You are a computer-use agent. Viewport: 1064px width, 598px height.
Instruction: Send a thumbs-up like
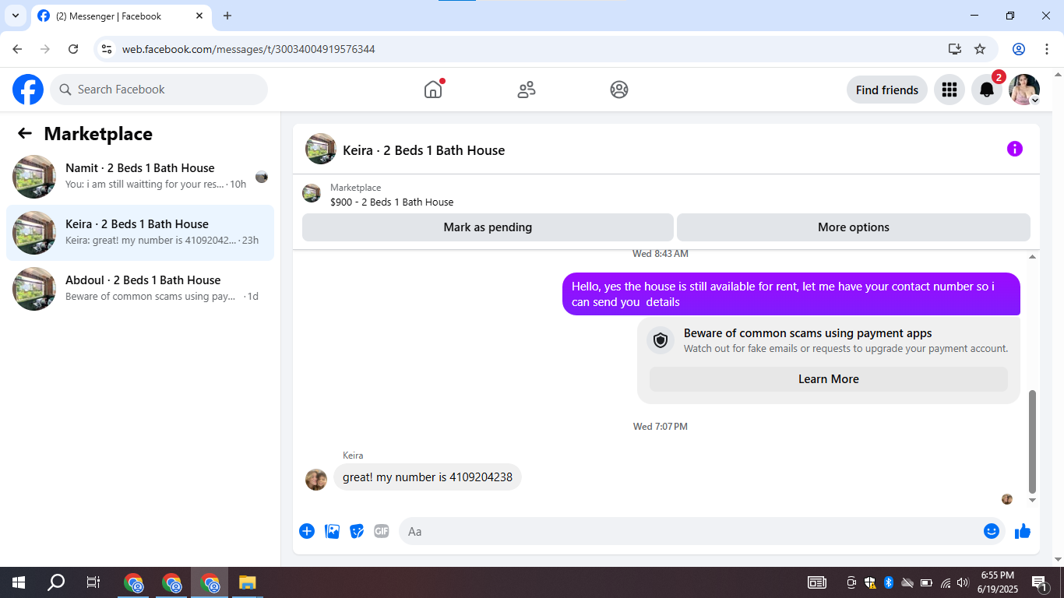pos(1023,531)
